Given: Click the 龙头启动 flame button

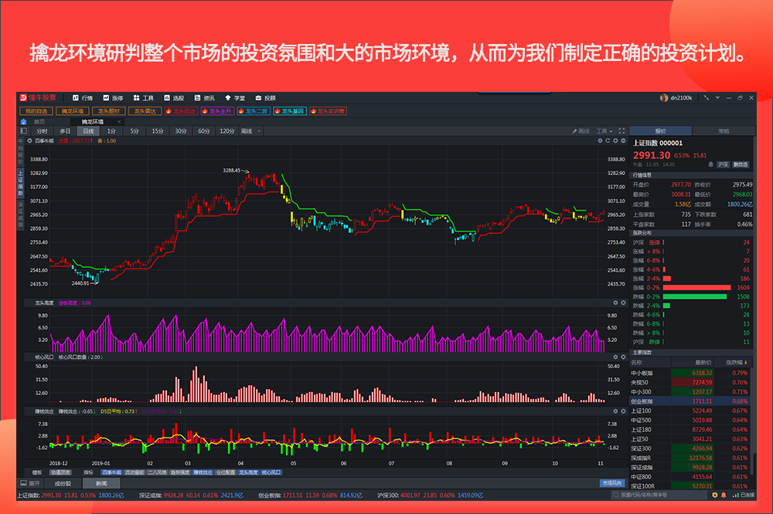Looking at the screenshot, I should point(181,111).
